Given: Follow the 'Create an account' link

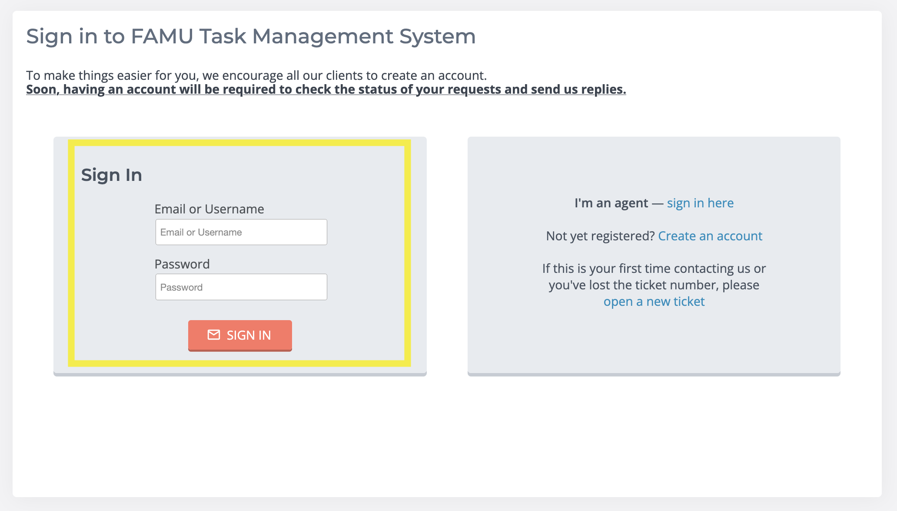Looking at the screenshot, I should (710, 236).
